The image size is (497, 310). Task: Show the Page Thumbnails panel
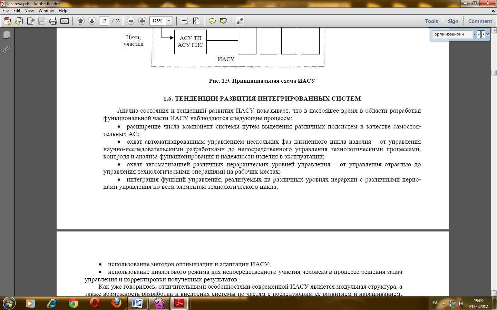tap(7, 34)
